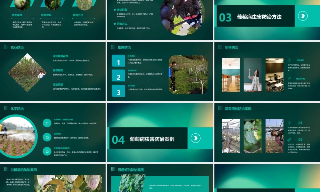Click the 合理施肥 heading in 农业防治 slide

click(x=58, y=70)
